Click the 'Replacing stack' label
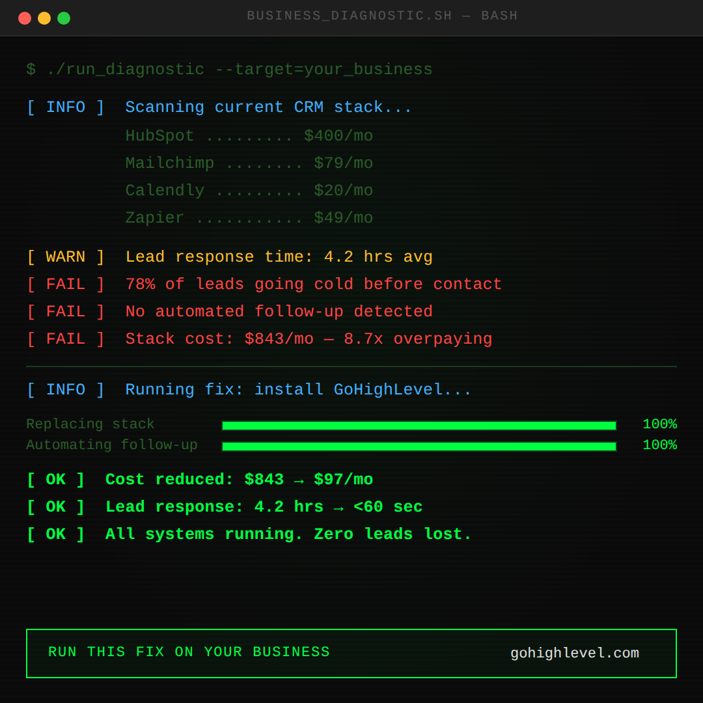Viewport: 703px width, 703px height. coord(90,424)
